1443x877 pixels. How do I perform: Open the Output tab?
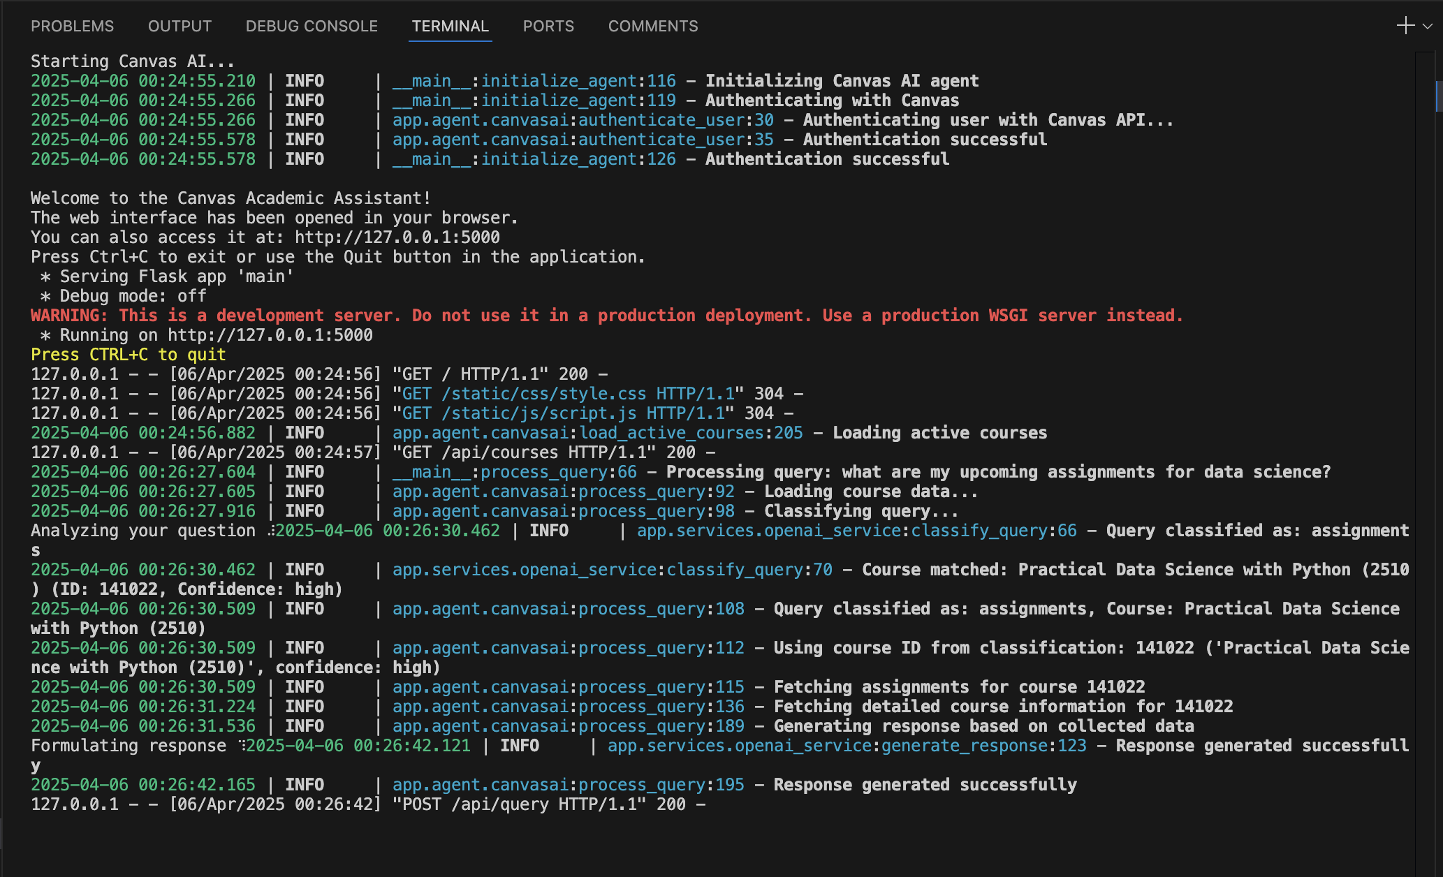coord(180,26)
